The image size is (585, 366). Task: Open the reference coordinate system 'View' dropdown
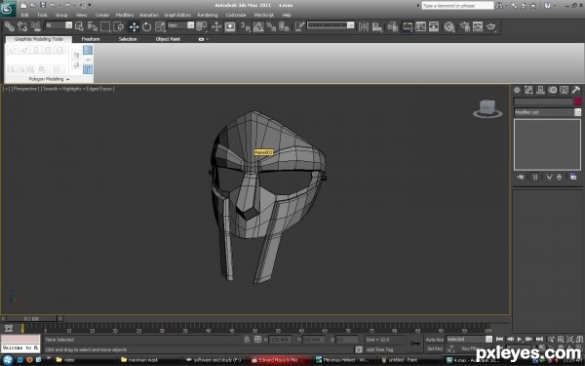point(180,25)
